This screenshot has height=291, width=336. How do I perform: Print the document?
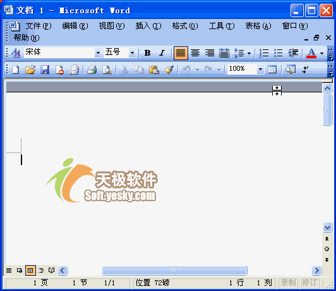click(x=92, y=70)
